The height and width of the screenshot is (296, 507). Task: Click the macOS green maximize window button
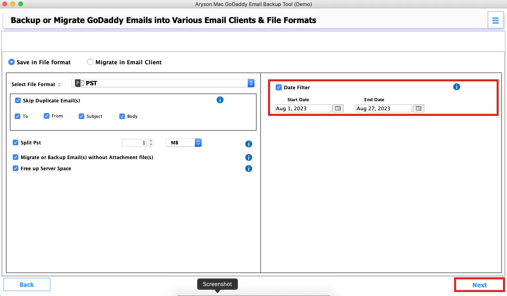[x=21, y=4]
